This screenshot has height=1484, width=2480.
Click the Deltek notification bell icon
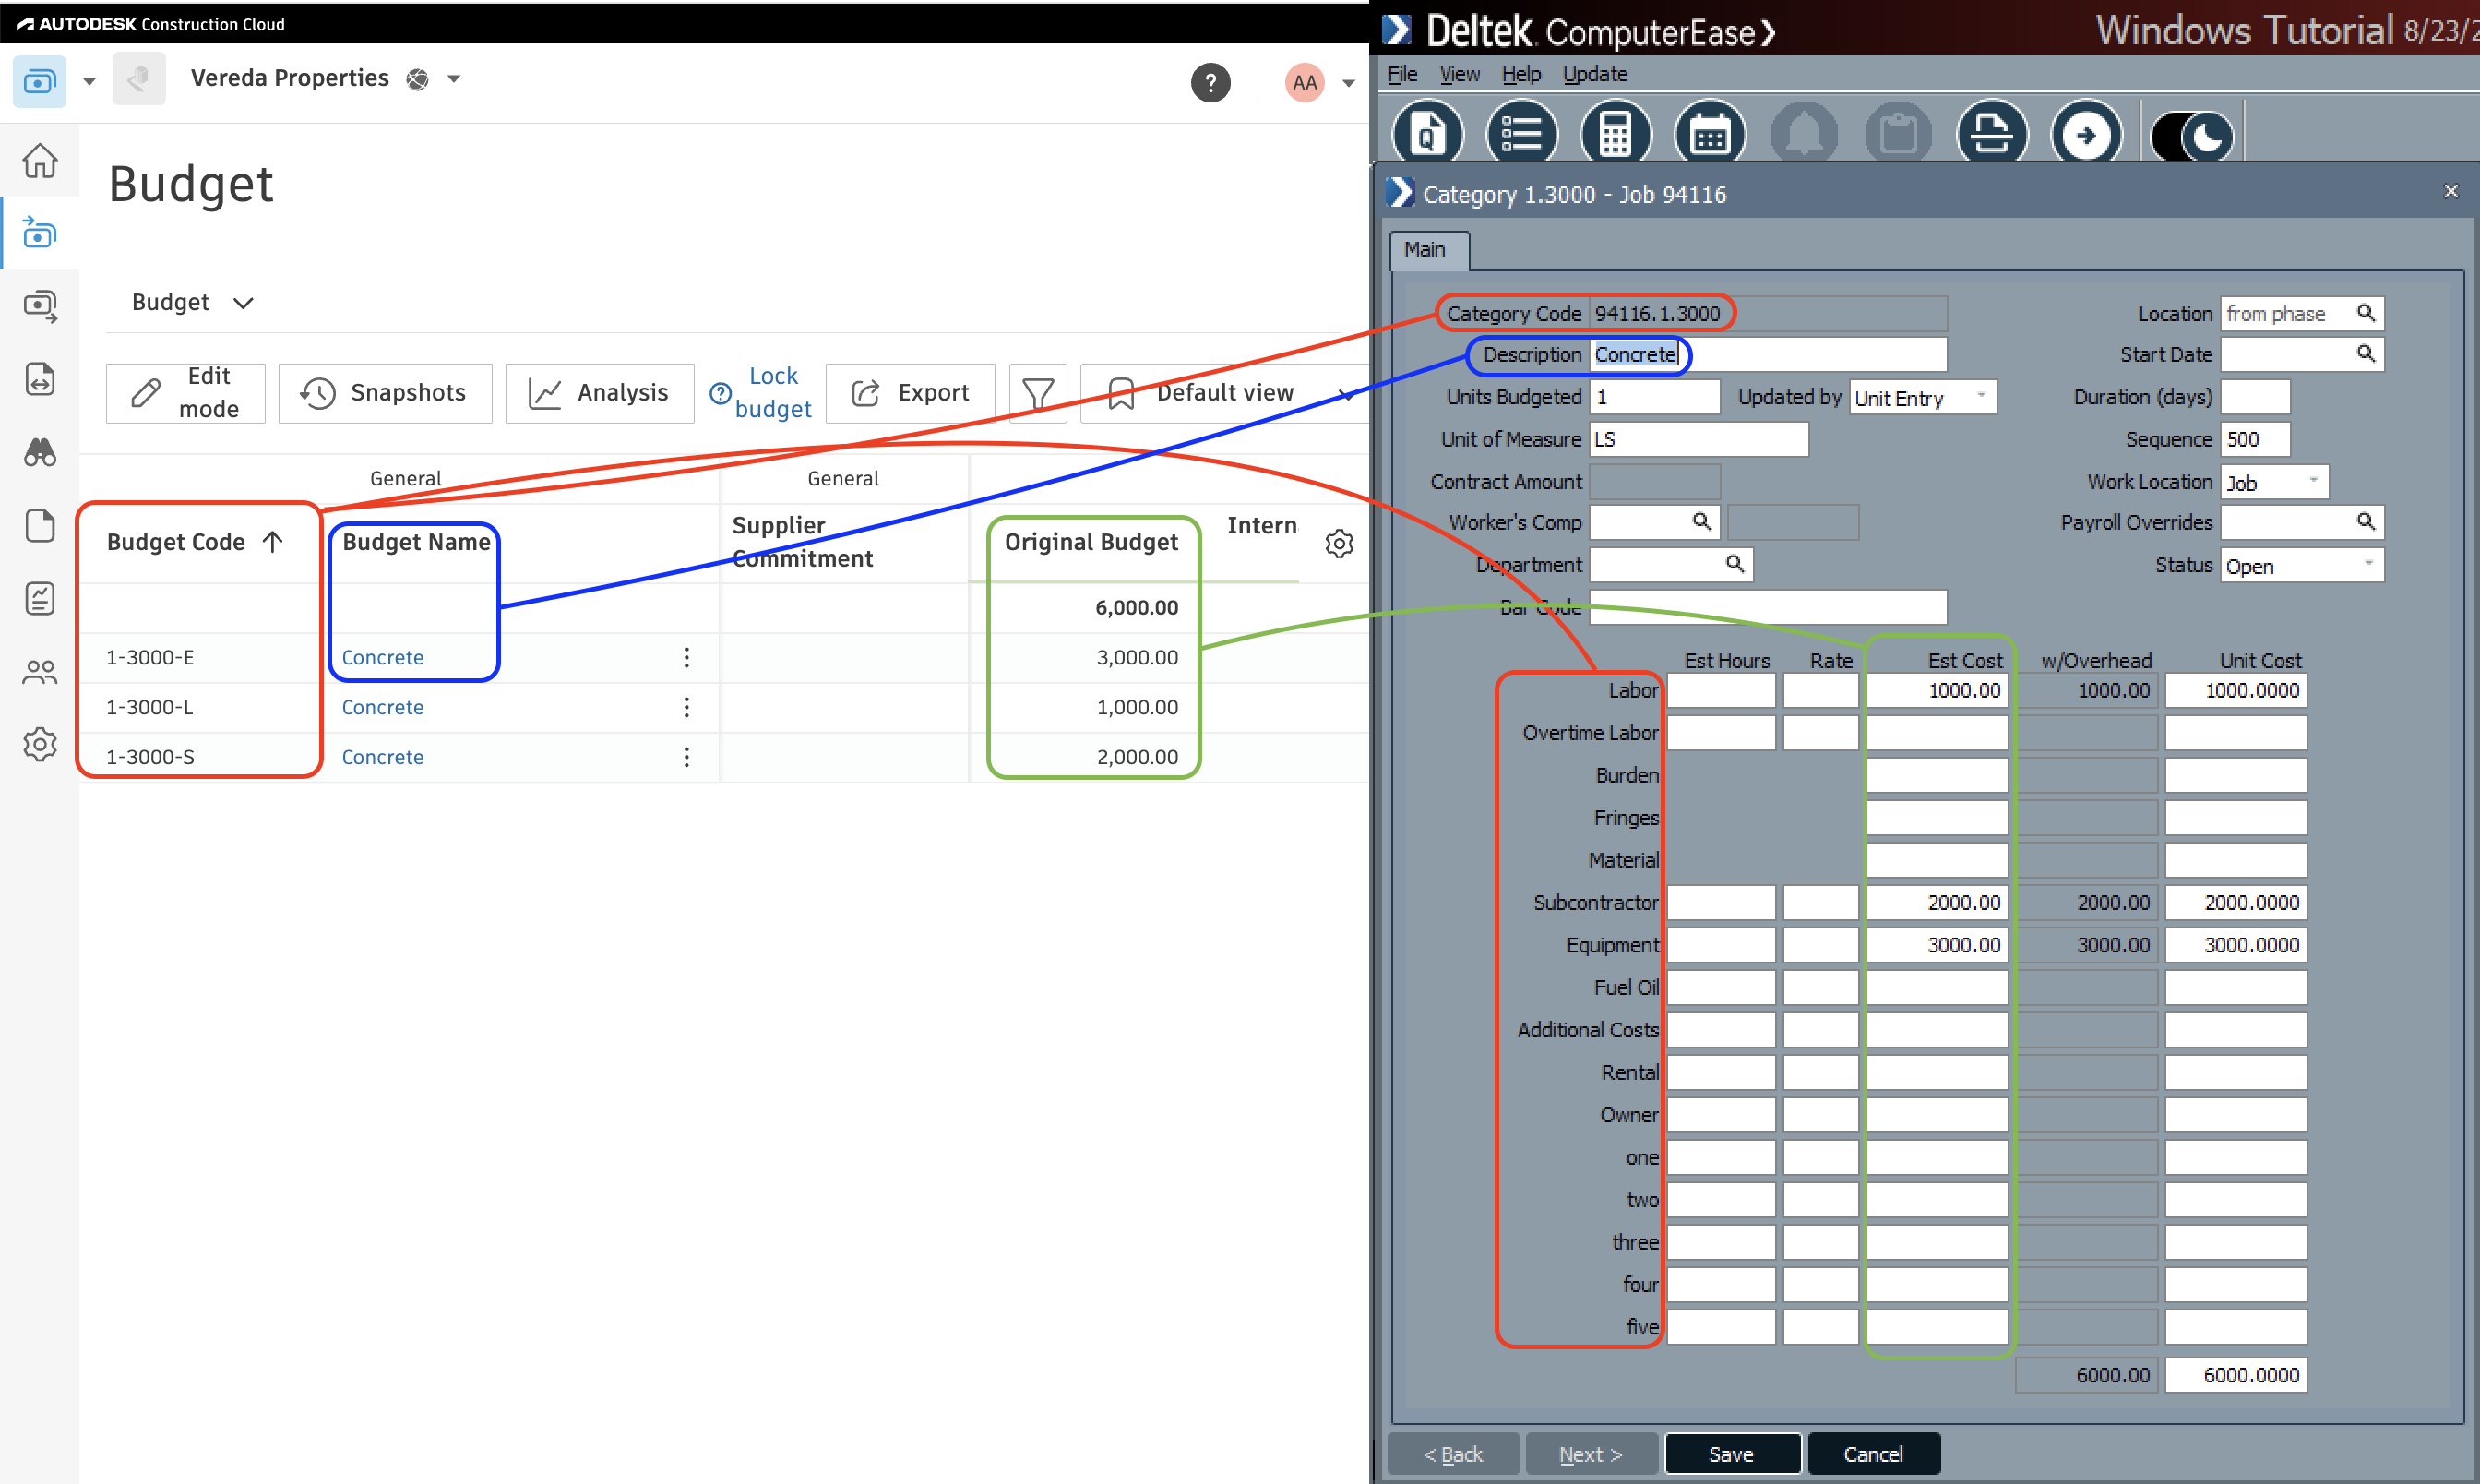(1805, 133)
